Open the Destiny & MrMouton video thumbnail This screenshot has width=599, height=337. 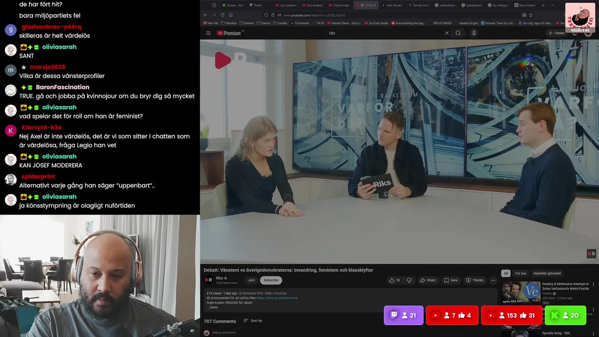(x=521, y=292)
